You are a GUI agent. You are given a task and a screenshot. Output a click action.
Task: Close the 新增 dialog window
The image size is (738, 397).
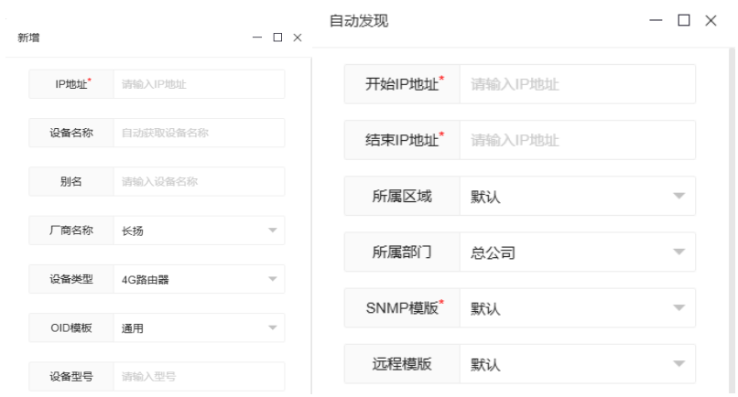pos(297,38)
